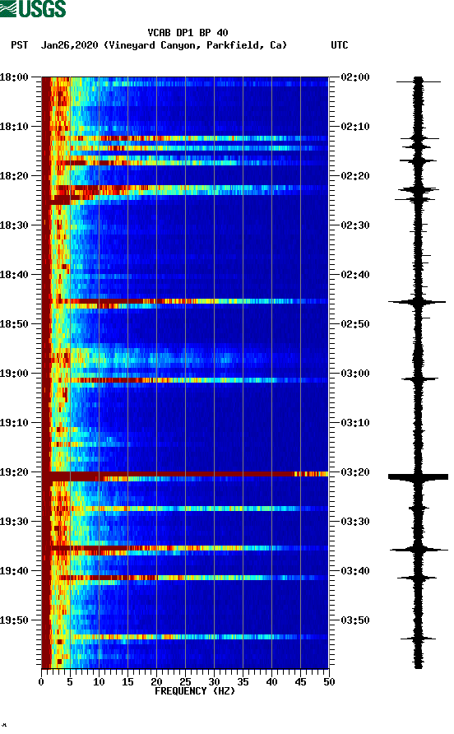Click the 19:30 PST time label

pyautogui.click(x=14, y=522)
